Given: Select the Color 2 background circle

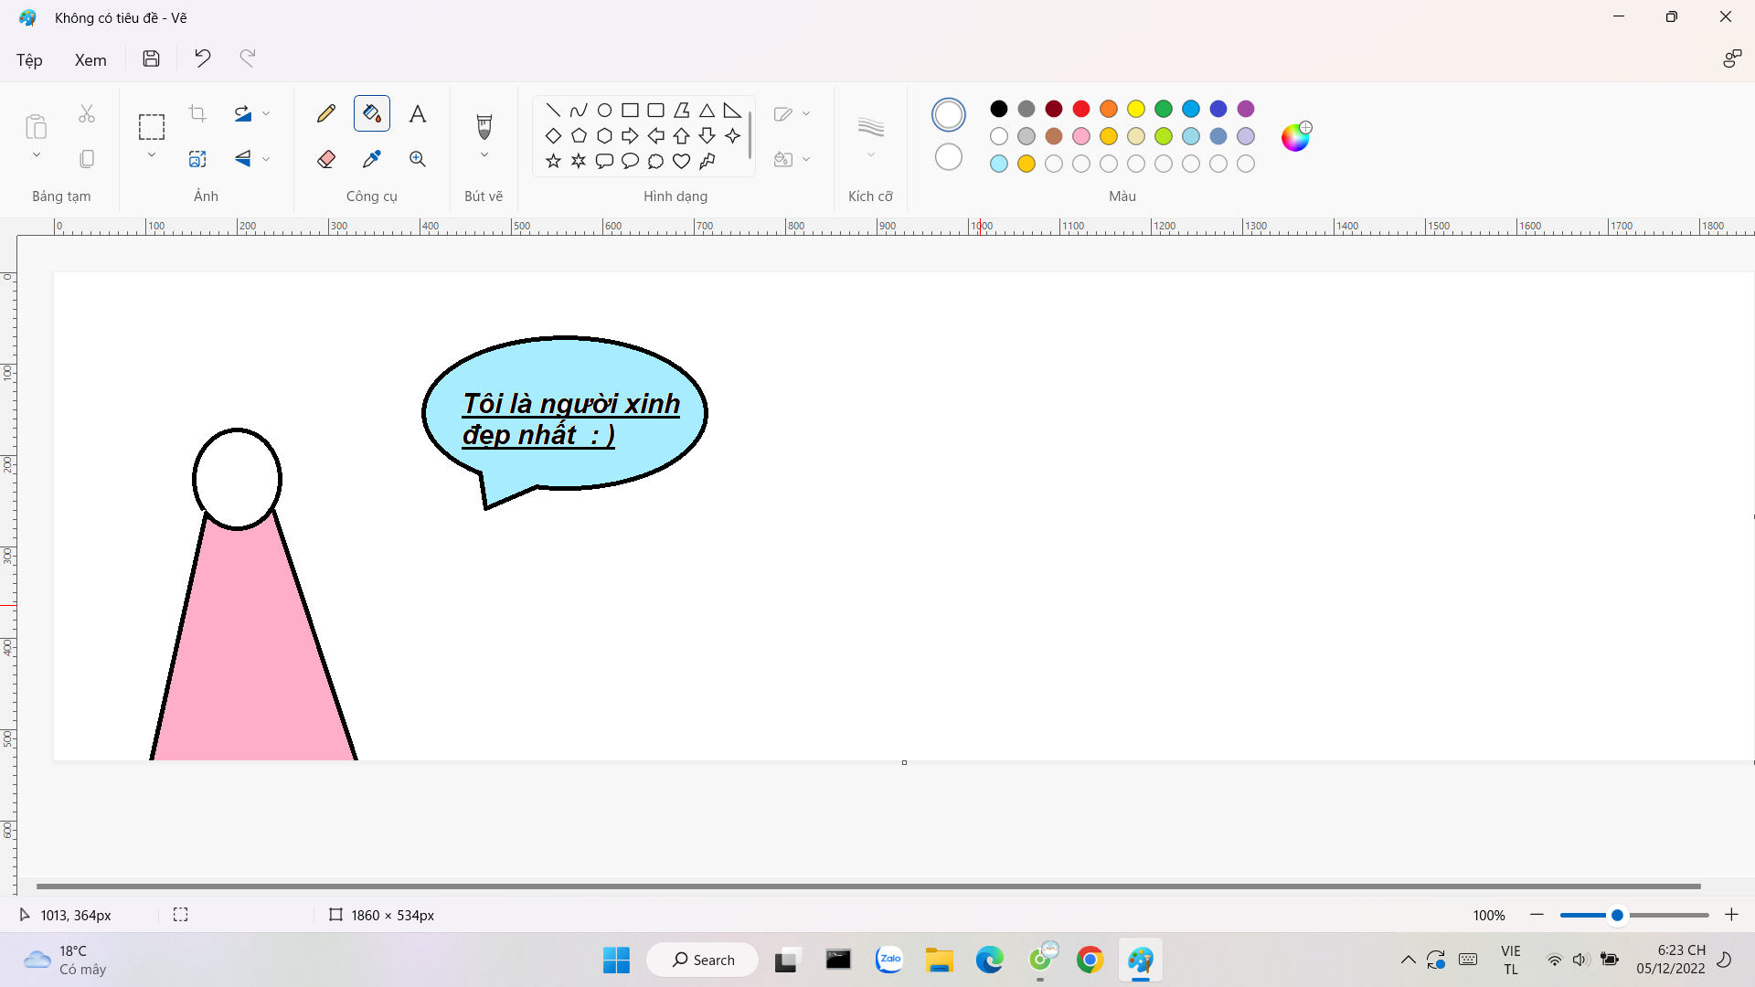Looking at the screenshot, I should point(949,157).
